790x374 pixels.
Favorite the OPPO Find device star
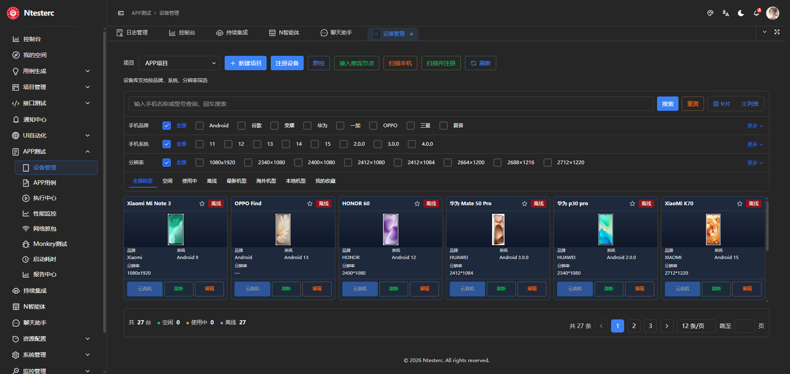(x=310, y=204)
